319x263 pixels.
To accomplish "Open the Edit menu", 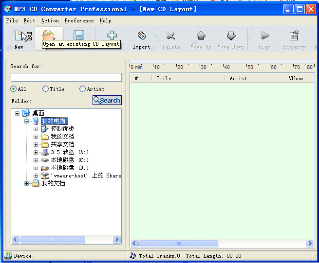I will pos(29,20).
